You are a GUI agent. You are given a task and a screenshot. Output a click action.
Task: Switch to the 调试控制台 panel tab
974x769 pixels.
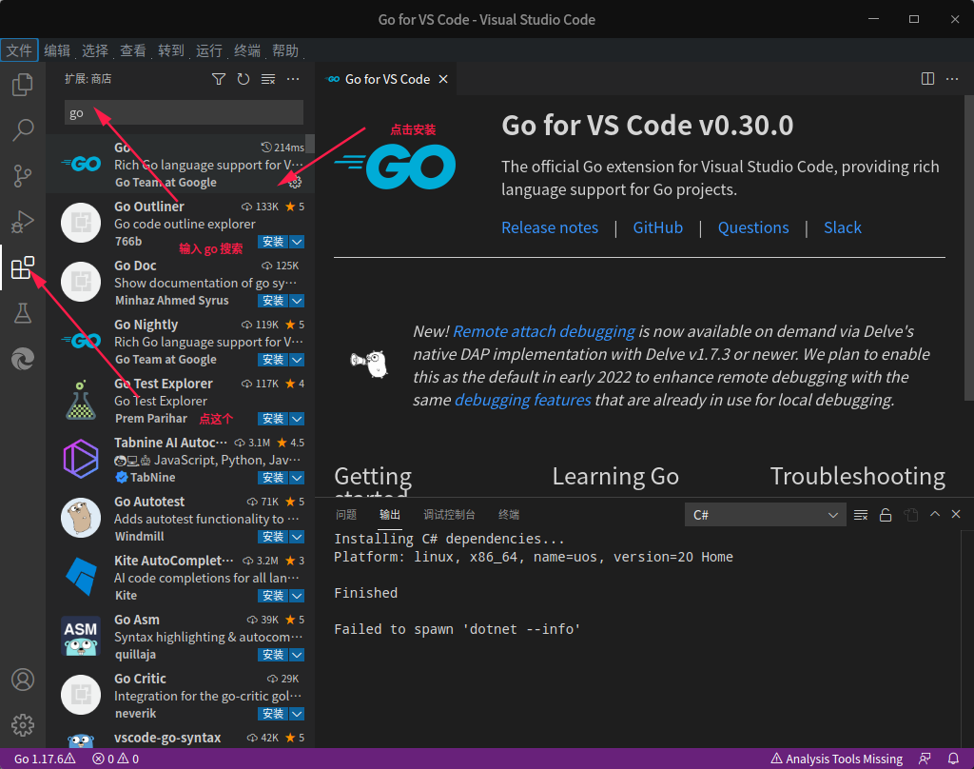[449, 515]
